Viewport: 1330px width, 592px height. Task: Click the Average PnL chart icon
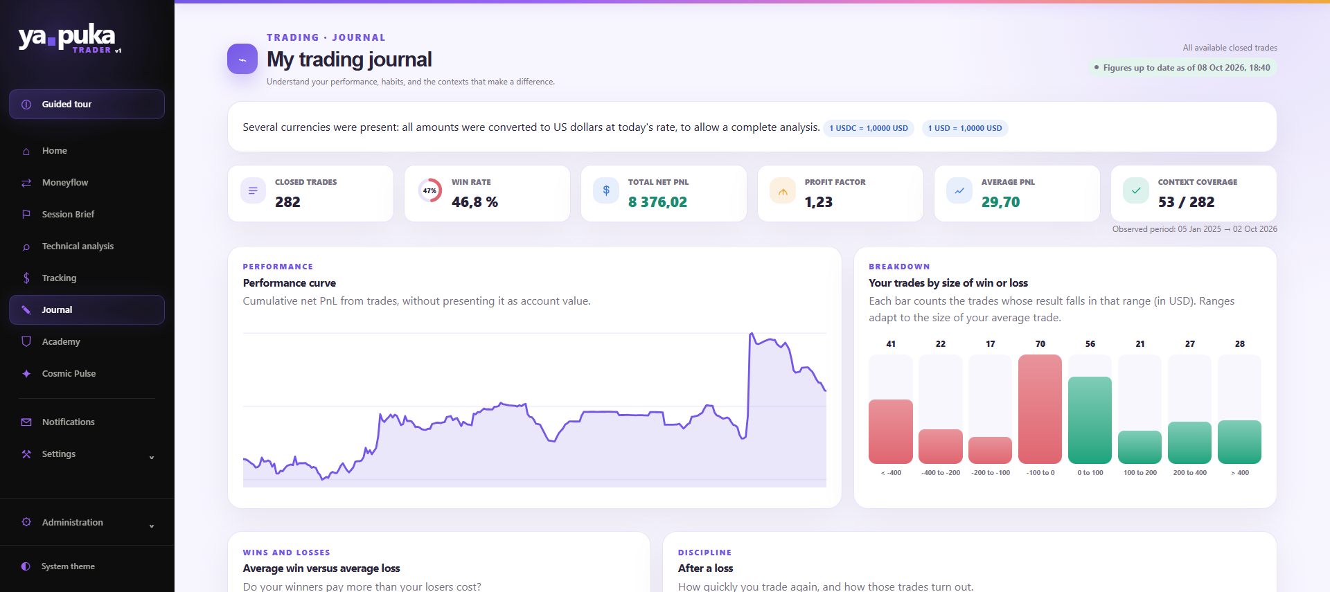[x=959, y=190]
